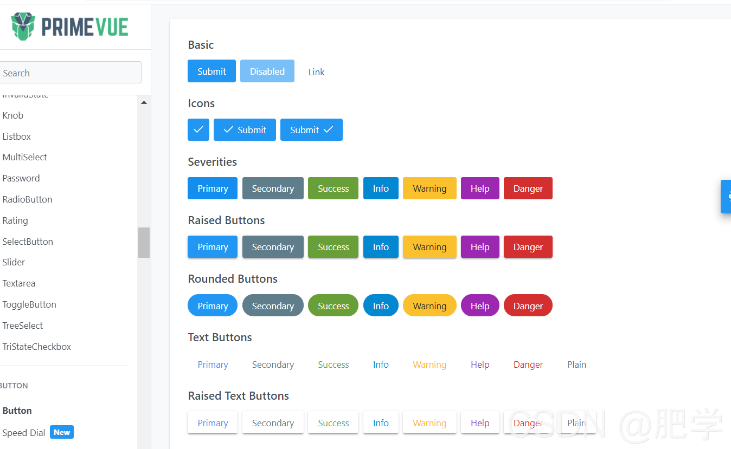The height and width of the screenshot is (449, 731).
Task: Go to the TriStateCheckbox page
Action: [x=37, y=347]
